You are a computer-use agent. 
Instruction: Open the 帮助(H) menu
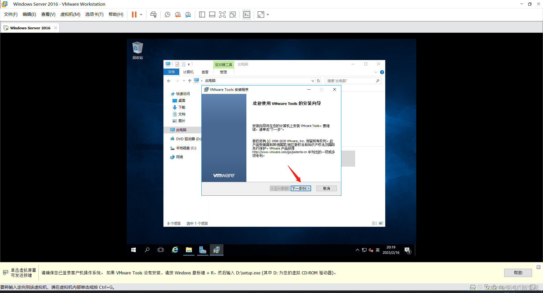coord(116,14)
